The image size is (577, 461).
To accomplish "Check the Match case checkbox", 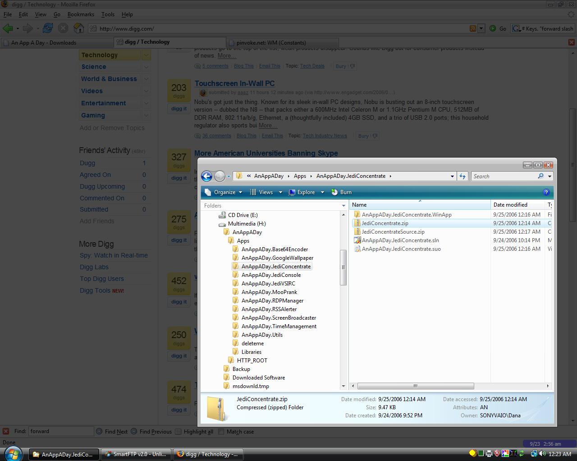I will (221, 431).
